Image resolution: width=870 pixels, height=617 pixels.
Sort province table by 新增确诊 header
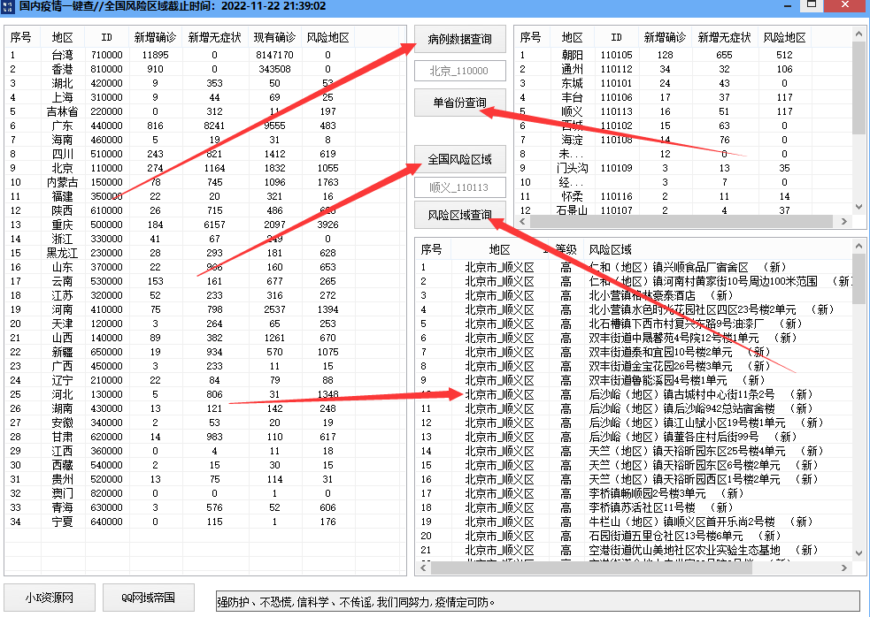pos(156,38)
